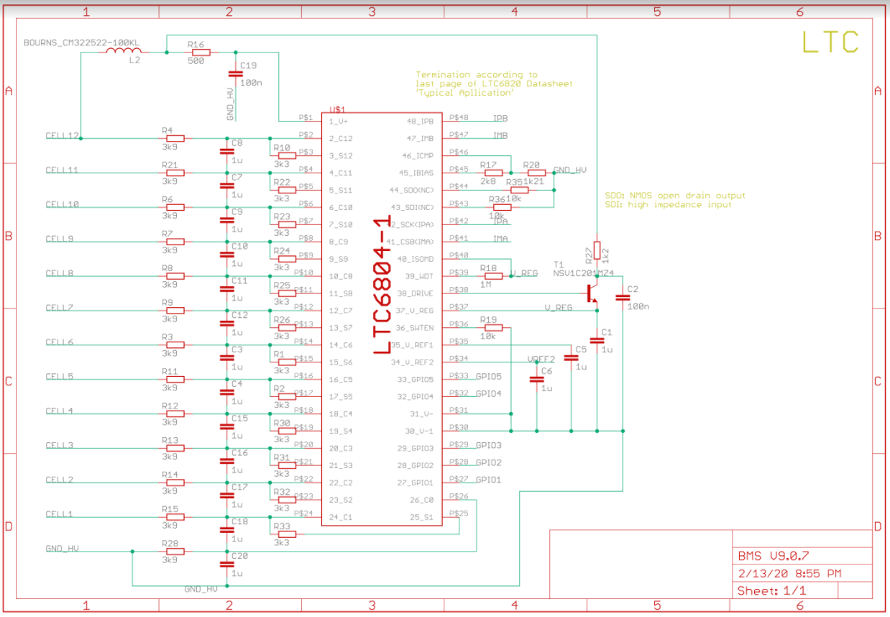Click the 46_ICMP pin name
Image resolution: width=890 pixels, height=617 pixels.
pos(418,155)
